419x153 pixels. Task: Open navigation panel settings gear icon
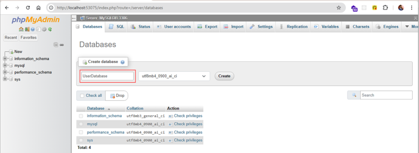44,29
